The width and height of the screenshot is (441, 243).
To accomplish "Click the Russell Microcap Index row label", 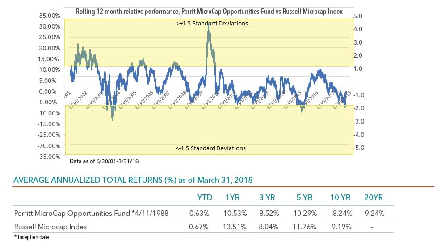I will pos(50,227).
